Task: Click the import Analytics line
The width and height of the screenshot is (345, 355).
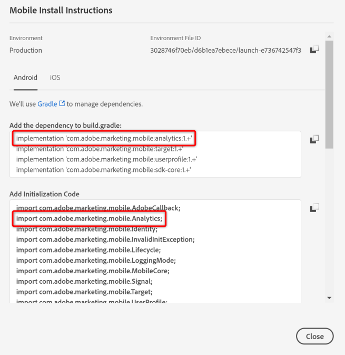Action: (x=90, y=218)
